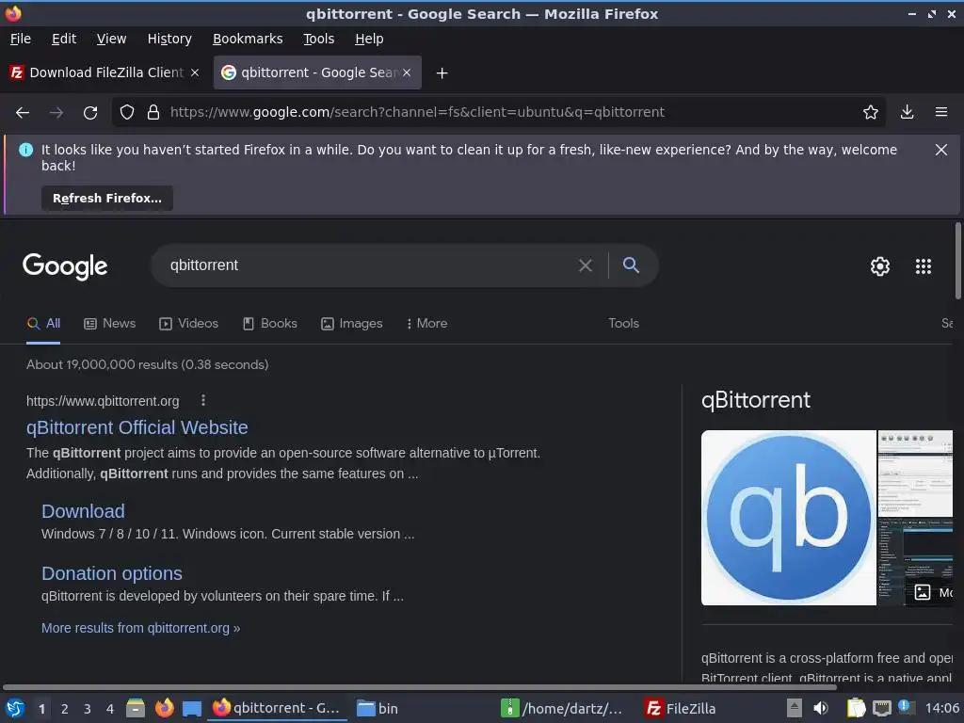Click the Google logo
This screenshot has height=723, width=964.
click(65, 266)
